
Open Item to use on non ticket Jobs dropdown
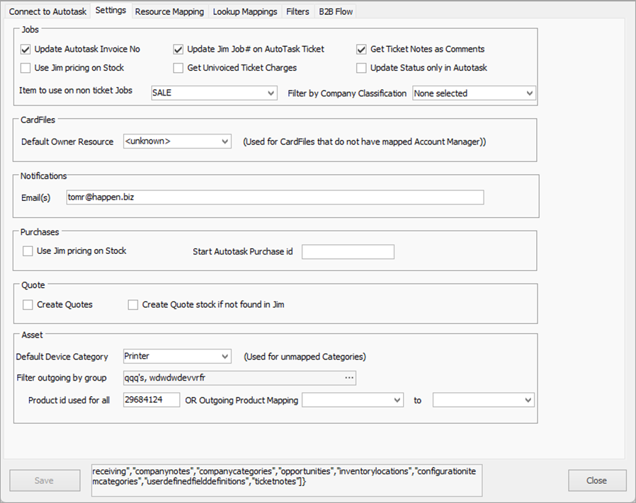tap(214, 93)
